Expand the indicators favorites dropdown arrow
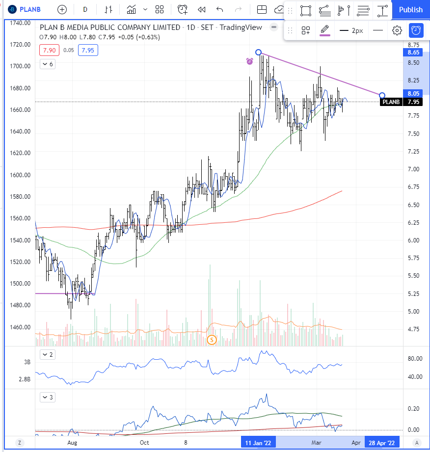This screenshot has width=430, height=452. click(x=145, y=10)
